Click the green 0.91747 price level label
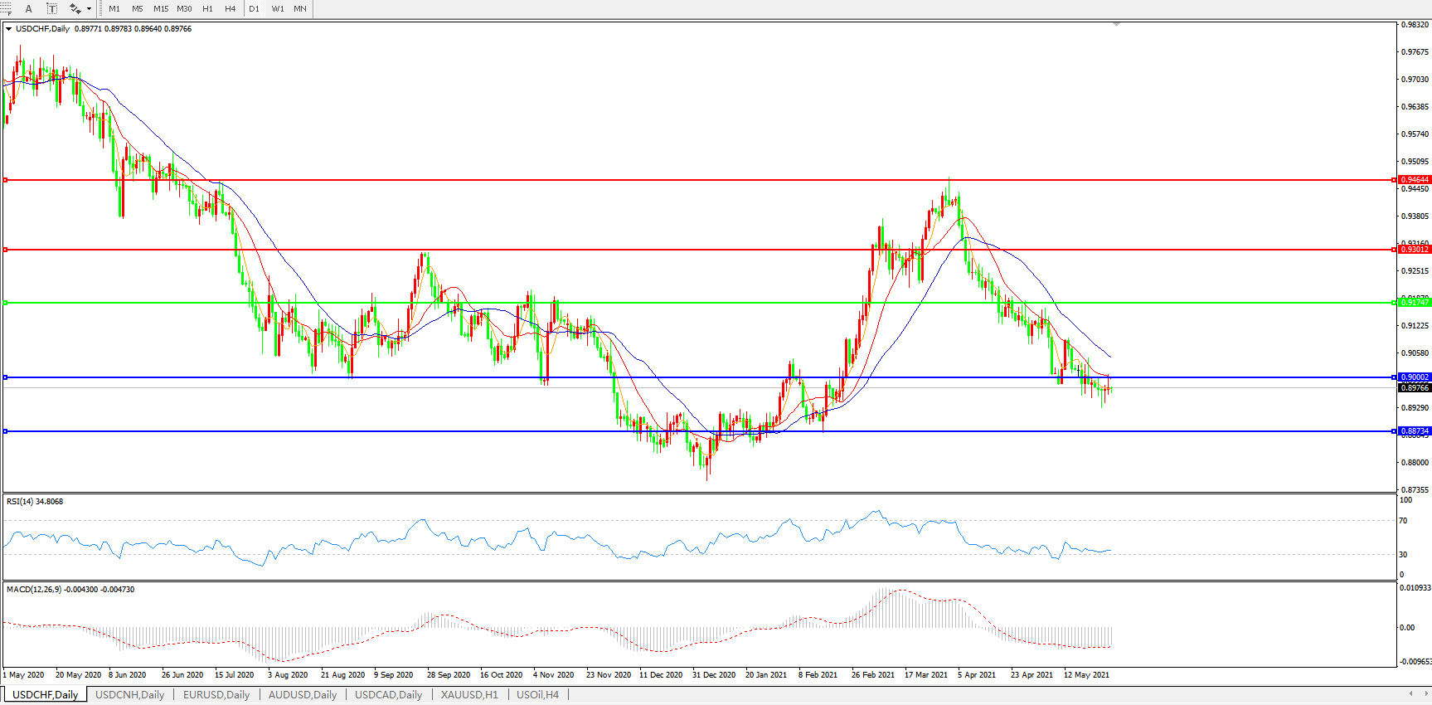 click(x=1414, y=303)
